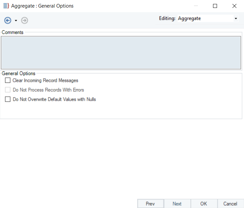Click the Aggregate : General Options title text
Image resolution: width=244 pixels, height=208 pixels.
coord(42,6)
